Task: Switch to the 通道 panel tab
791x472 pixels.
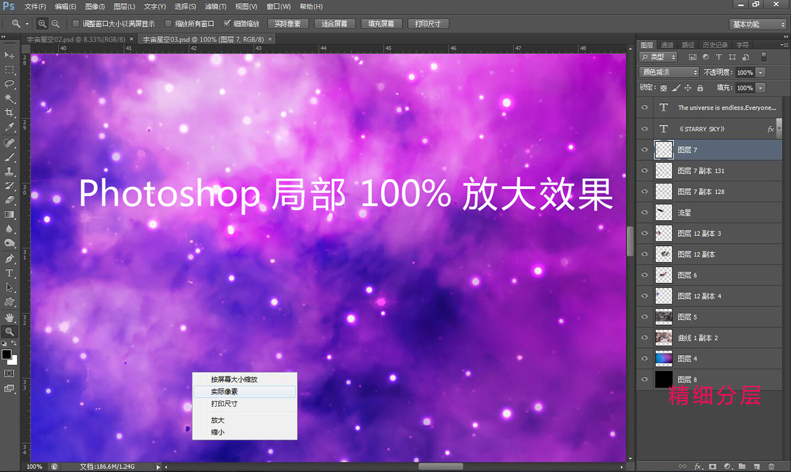Action: coord(667,45)
